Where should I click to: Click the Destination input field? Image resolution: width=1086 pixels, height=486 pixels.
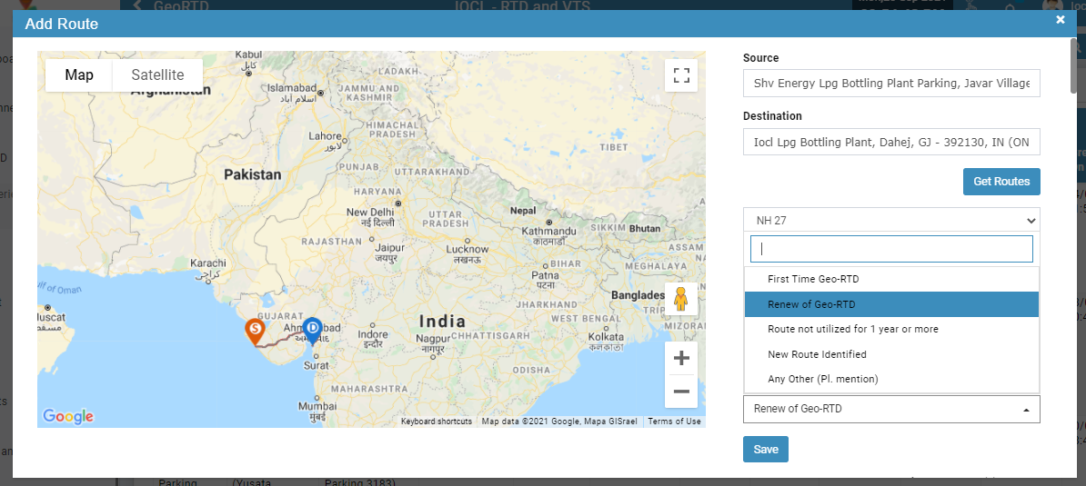point(891,142)
